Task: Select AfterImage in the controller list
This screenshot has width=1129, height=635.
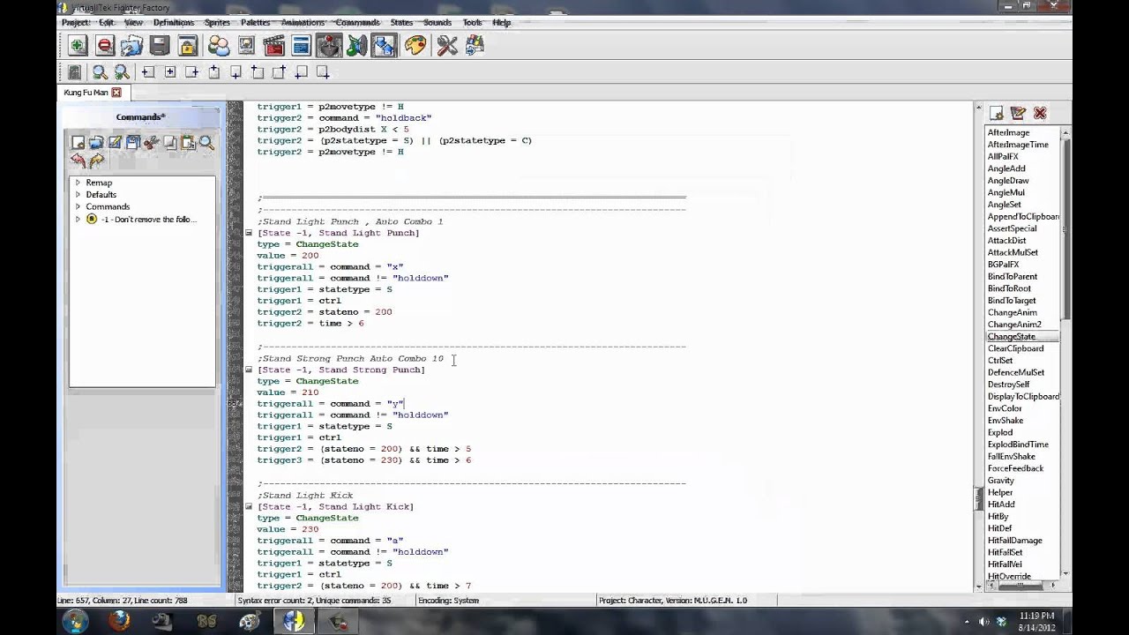Action: 1008,132
